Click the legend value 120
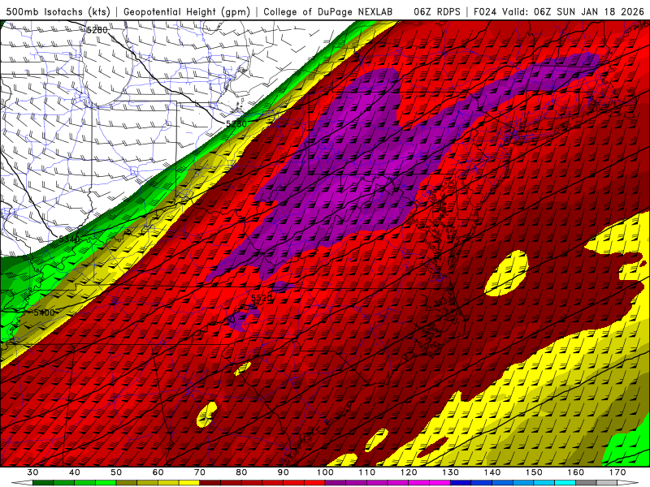Screen dimensions: 650x487 pos(409,472)
